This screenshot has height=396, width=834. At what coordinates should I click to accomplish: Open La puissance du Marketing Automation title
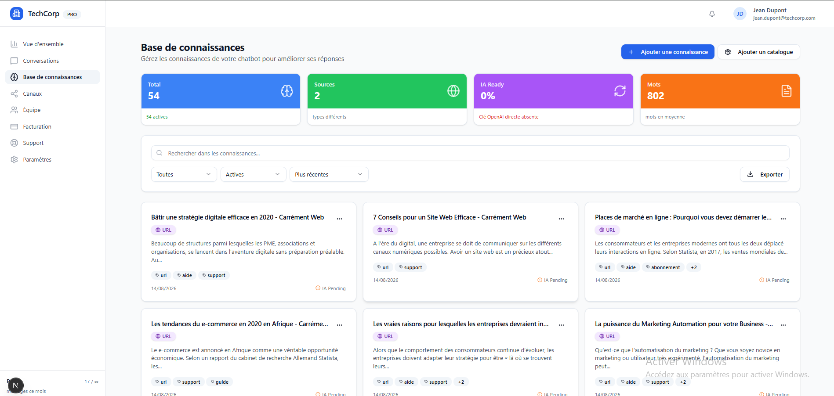[x=684, y=324]
